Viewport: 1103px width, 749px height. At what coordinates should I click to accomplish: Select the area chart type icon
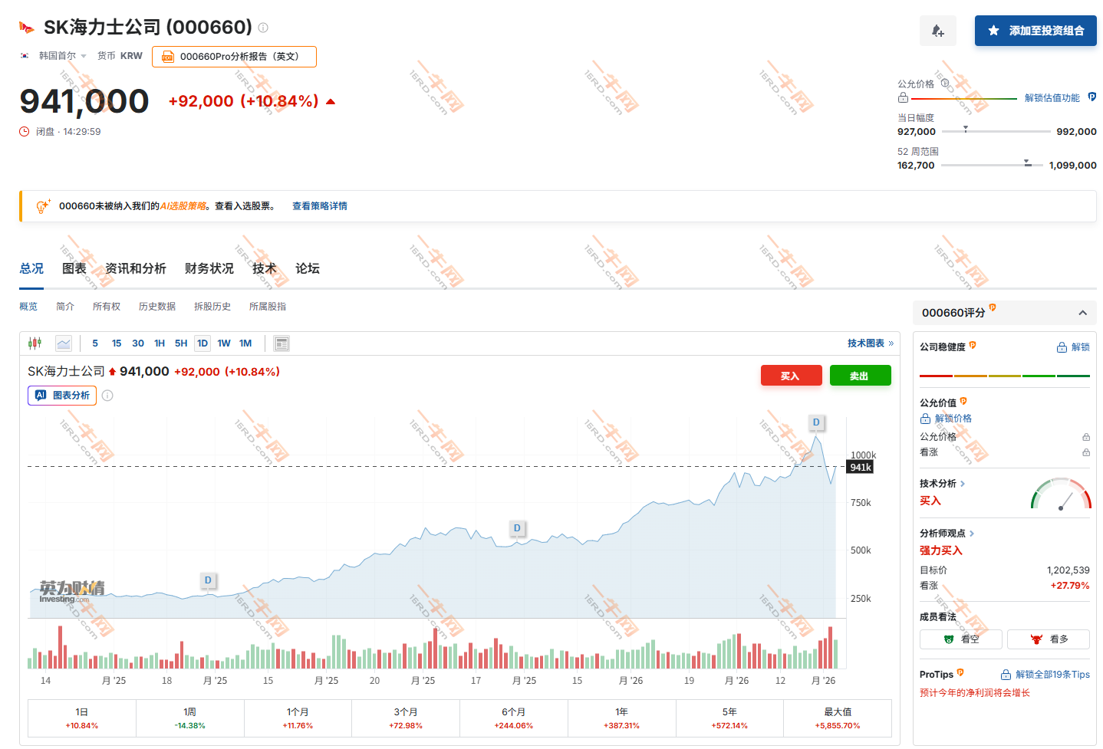click(64, 343)
